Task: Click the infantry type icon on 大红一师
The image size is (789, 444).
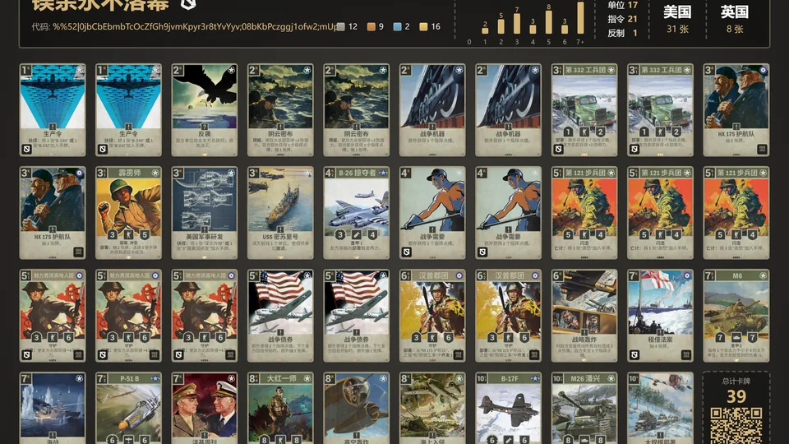Action: tap(280, 440)
